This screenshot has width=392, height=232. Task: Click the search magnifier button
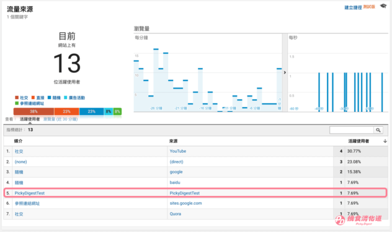[x=378, y=130]
